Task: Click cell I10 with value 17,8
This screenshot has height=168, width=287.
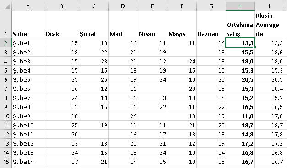Action: [x=270, y=116]
